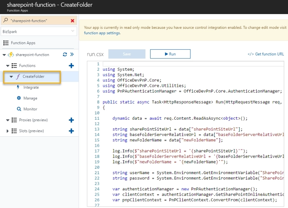Expand the Slots (preview) node
The height and width of the screenshot is (208, 288).
pyautogui.click(x=8, y=131)
